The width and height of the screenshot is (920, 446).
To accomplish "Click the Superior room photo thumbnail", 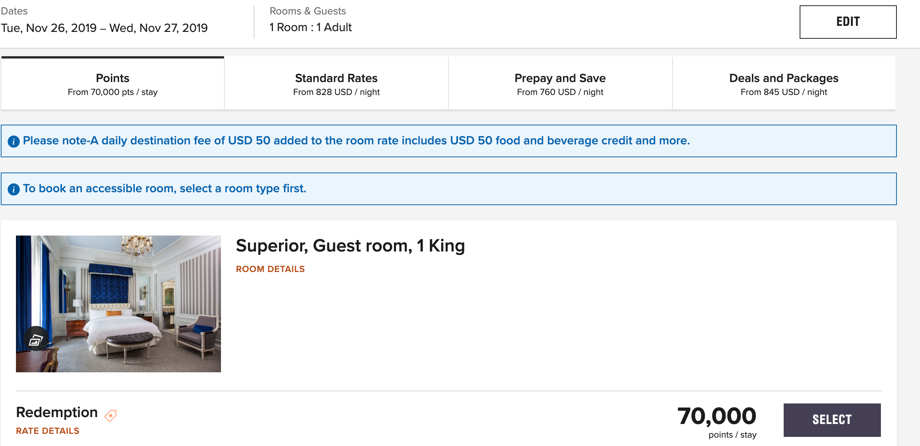I will (x=118, y=303).
